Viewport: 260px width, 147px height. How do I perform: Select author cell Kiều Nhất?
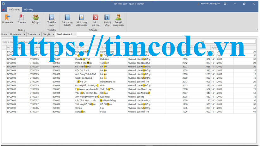[x=114, y=97]
